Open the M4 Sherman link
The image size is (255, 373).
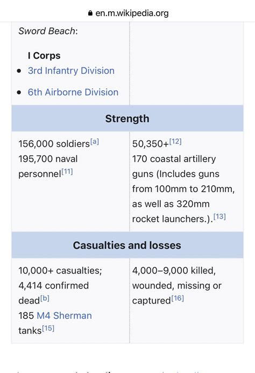tap(64, 315)
